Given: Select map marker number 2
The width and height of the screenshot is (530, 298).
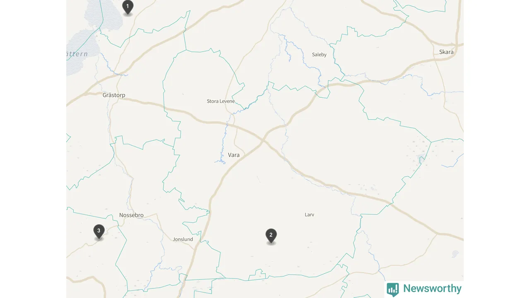Looking at the screenshot, I should 271,236.
